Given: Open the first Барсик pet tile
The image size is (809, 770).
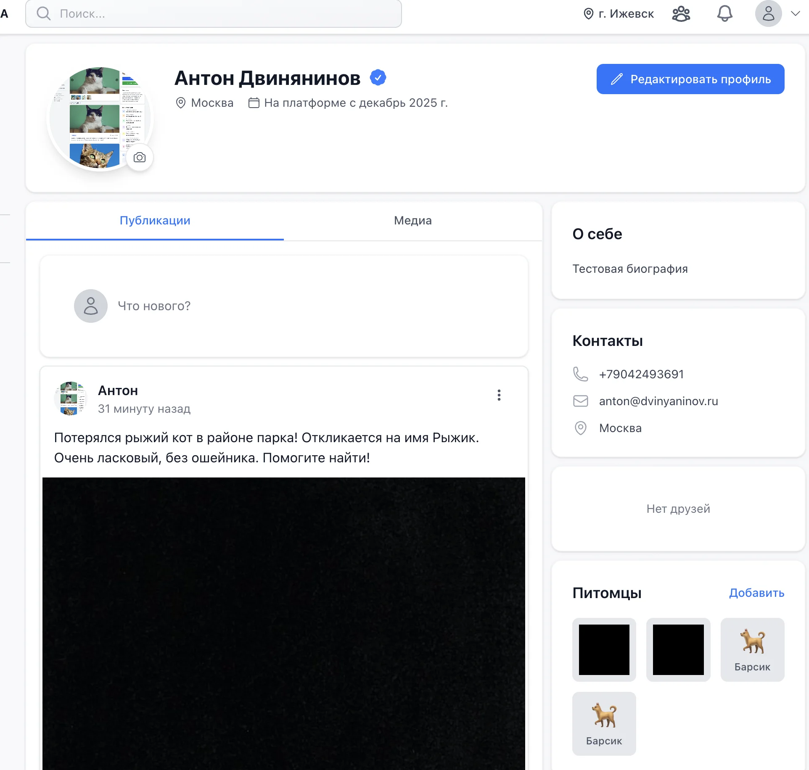Looking at the screenshot, I should tap(752, 650).
